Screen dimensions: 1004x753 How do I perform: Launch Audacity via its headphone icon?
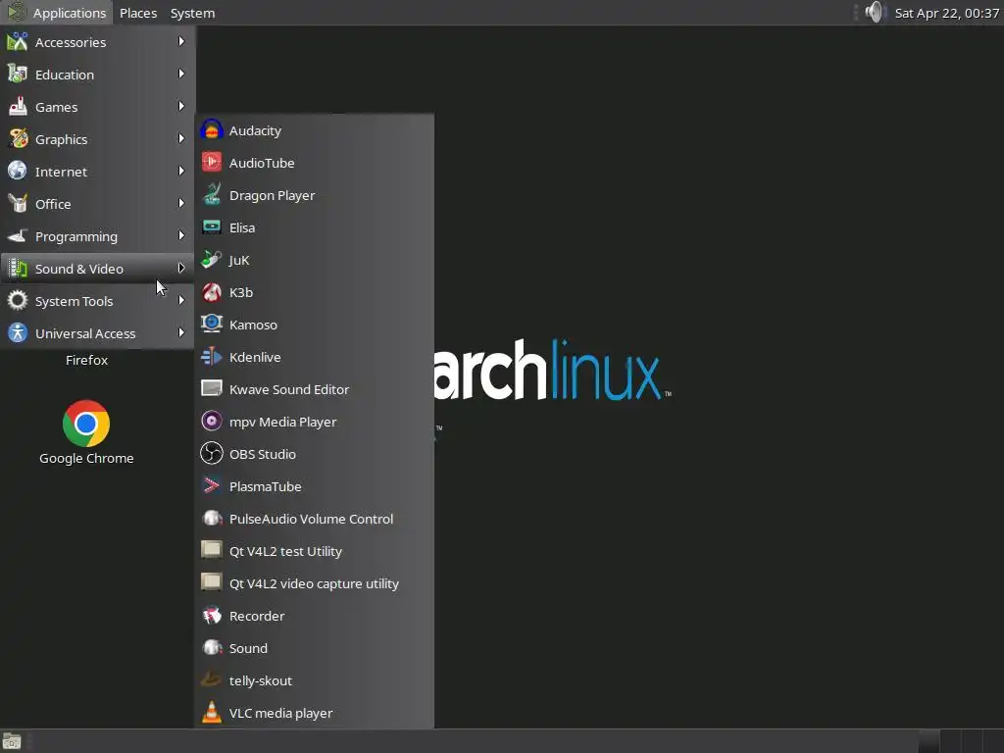[x=212, y=130]
